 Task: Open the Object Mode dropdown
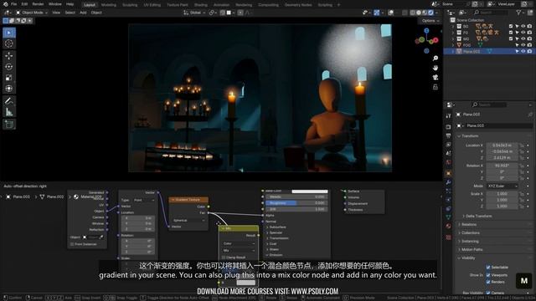(x=32, y=13)
